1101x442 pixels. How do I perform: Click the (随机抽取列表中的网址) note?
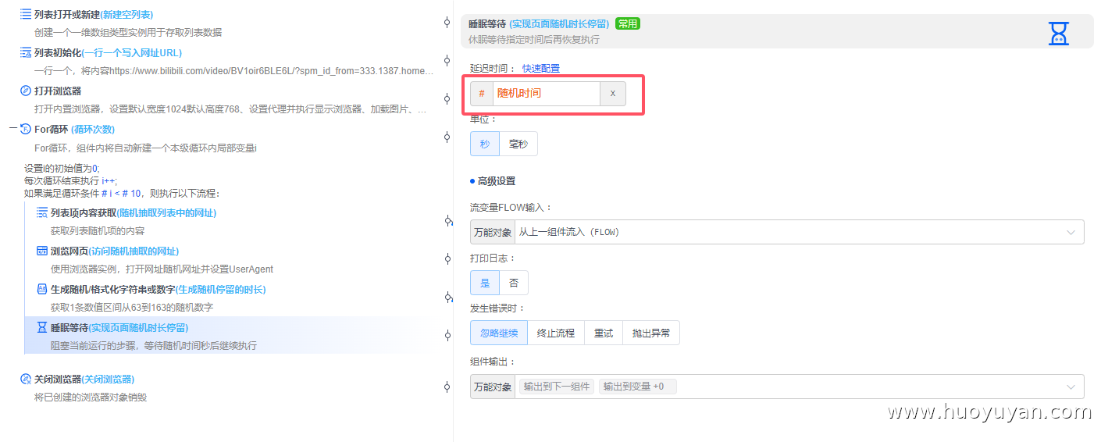click(x=166, y=212)
